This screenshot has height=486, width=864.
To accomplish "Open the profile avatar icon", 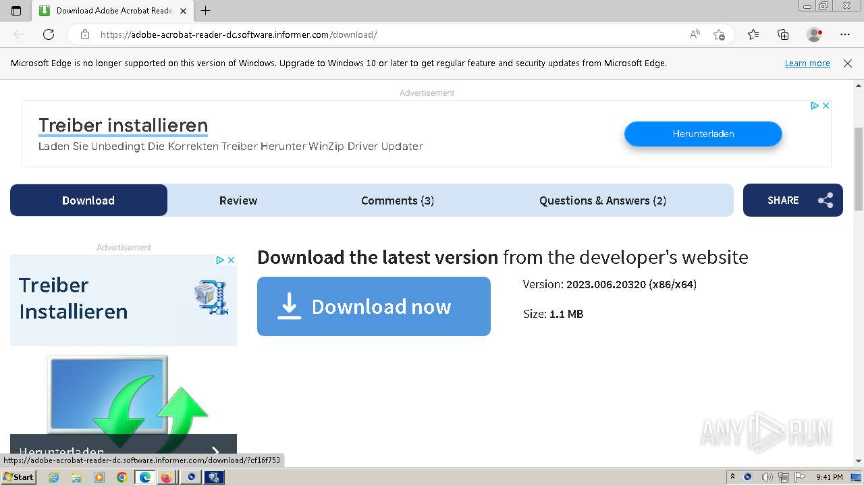I will pos(815,34).
